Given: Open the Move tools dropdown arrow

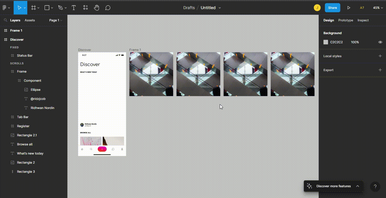Looking at the screenshot, I should 25,8.
